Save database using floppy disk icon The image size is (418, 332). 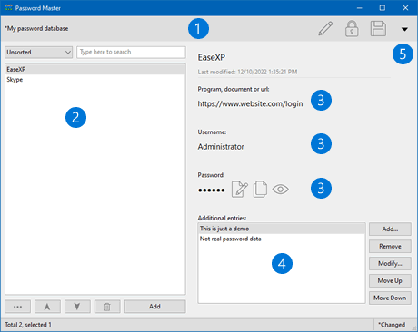click(x=378, y=29)
